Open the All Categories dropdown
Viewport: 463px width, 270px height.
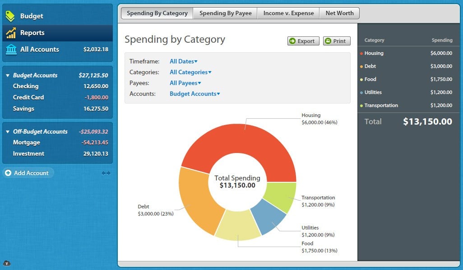pyautogui.click(x=190, y=72)
